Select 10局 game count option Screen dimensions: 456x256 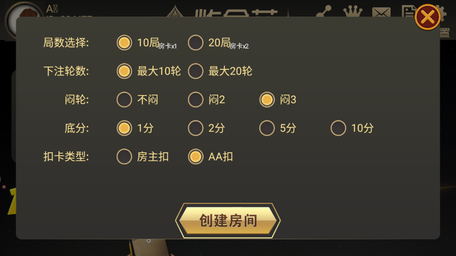tap(124, 43)
